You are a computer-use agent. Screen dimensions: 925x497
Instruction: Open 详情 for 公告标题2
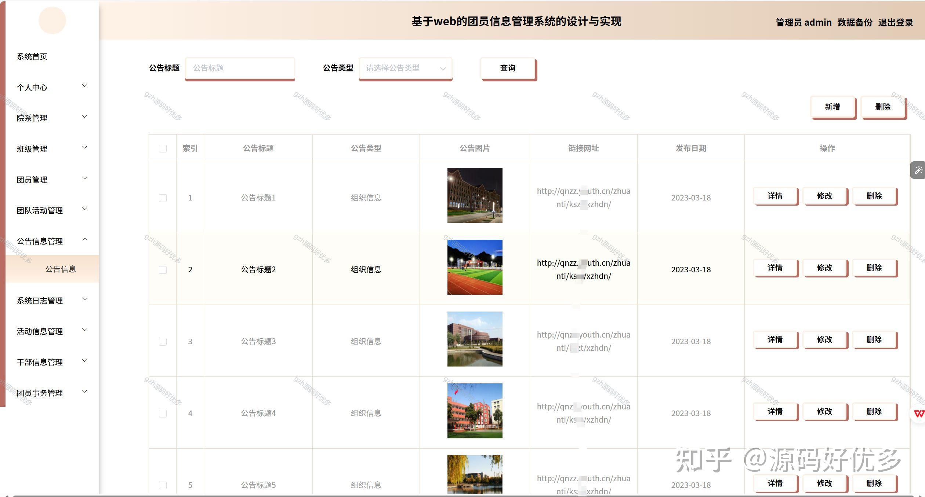(776, 268)
